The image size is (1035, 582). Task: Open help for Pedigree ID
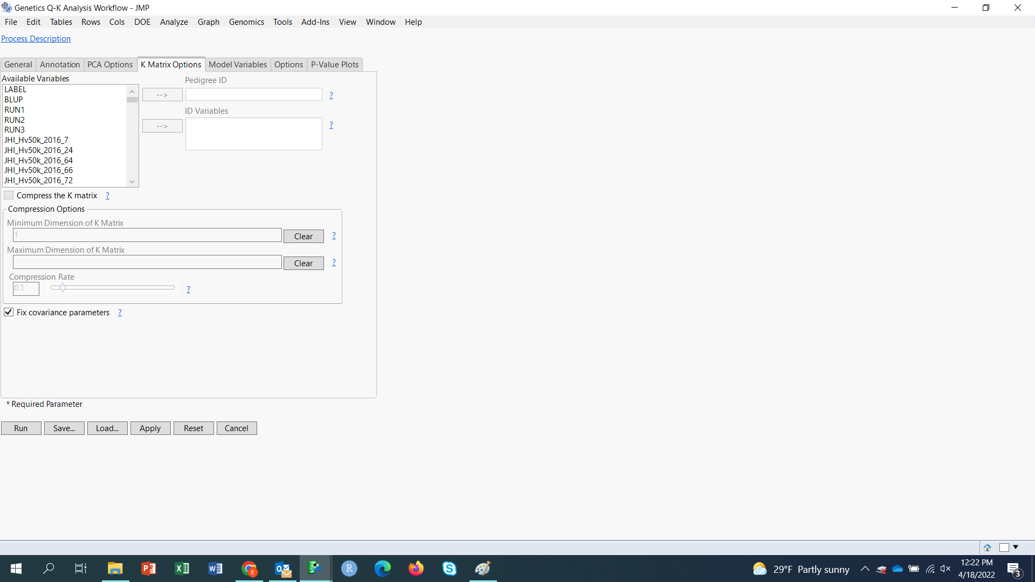click(331, 95)
